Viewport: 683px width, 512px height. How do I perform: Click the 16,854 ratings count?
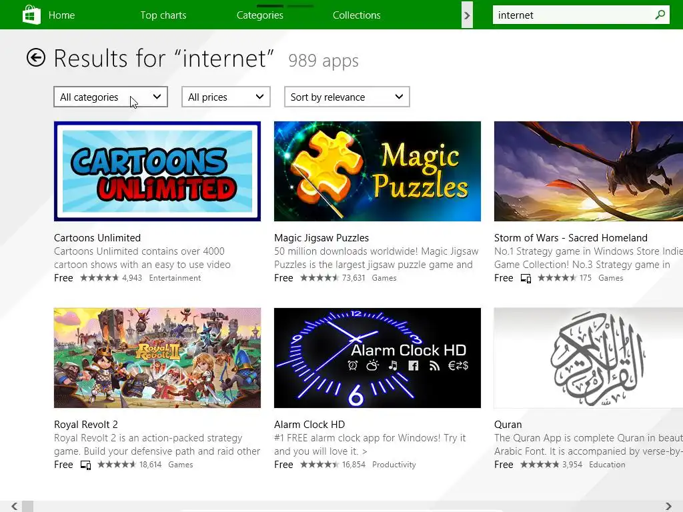tap(354, 465)
